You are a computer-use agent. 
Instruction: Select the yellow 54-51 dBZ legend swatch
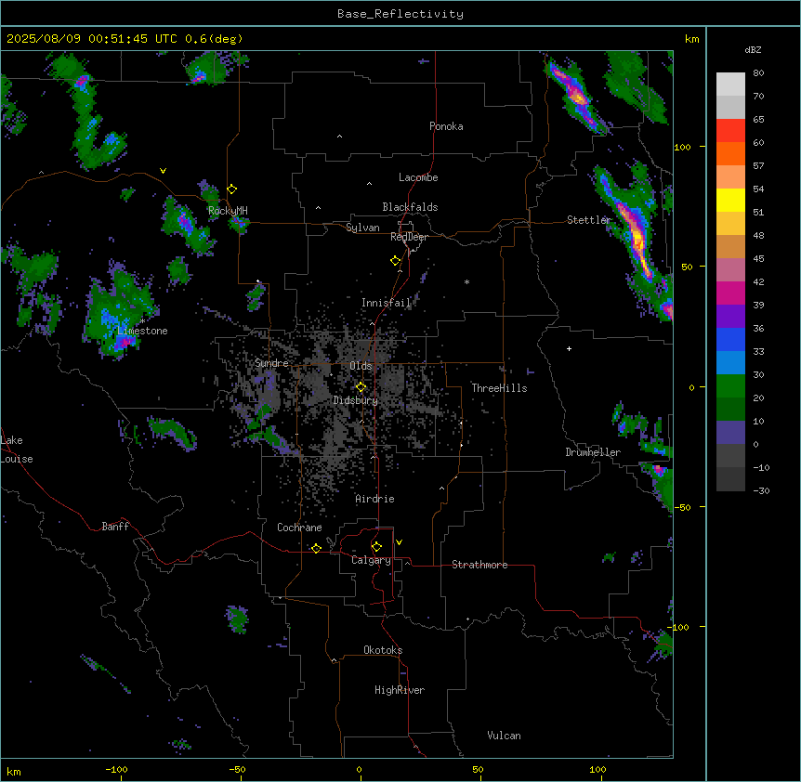pos(730,200)
